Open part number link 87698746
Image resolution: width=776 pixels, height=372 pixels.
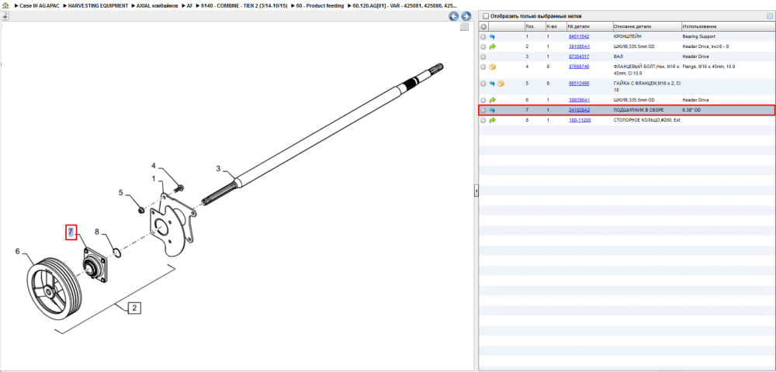(579, 67)
